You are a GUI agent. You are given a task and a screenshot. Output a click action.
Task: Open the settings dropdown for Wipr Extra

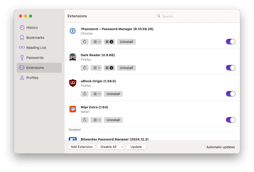click(x=96, y=120)
